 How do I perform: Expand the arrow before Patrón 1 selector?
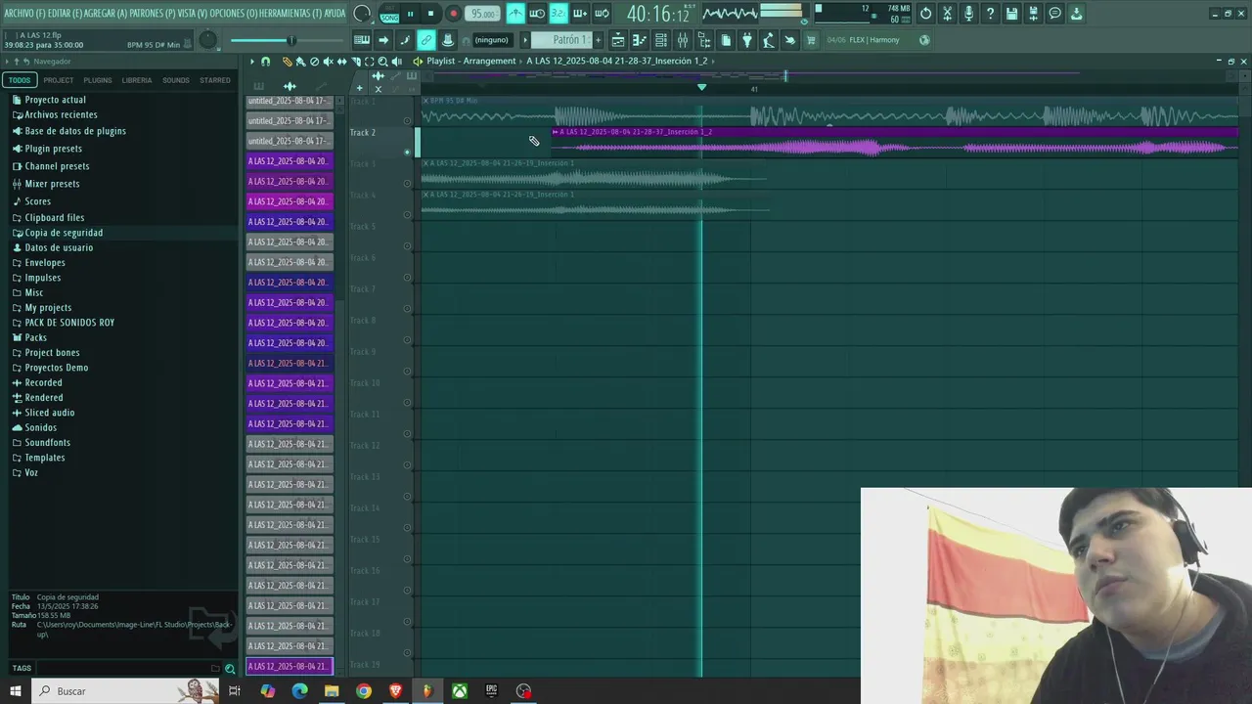[524, 40]
